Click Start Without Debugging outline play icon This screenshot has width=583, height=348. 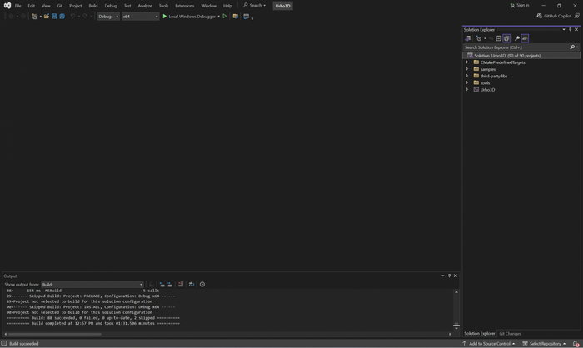point(225,16)
